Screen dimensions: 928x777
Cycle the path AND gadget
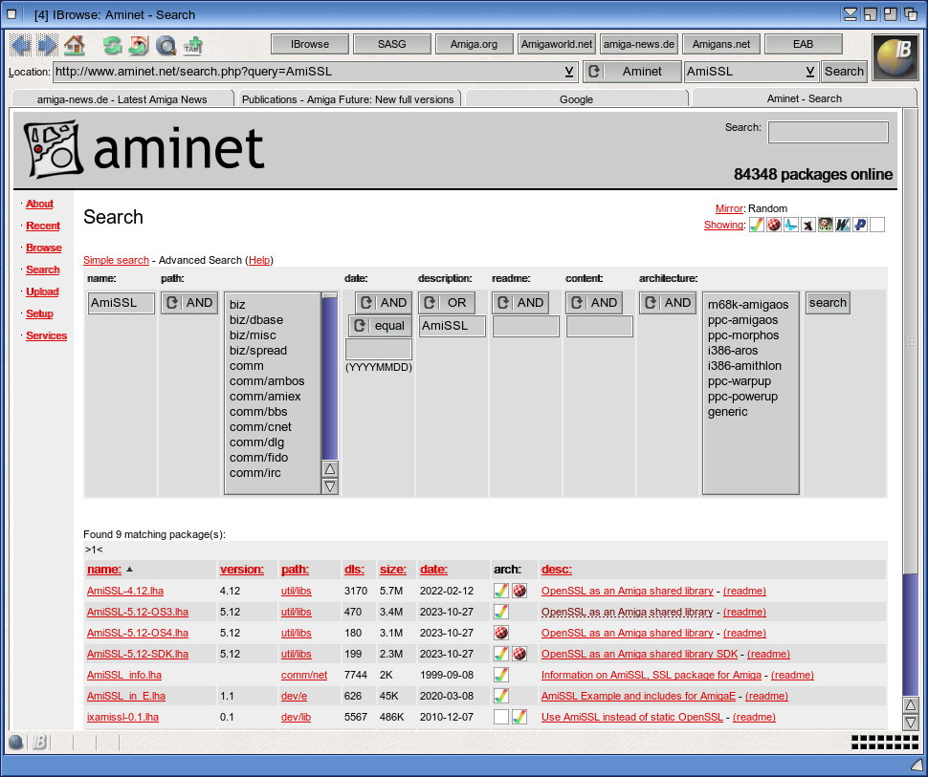[x=189, y=303]
